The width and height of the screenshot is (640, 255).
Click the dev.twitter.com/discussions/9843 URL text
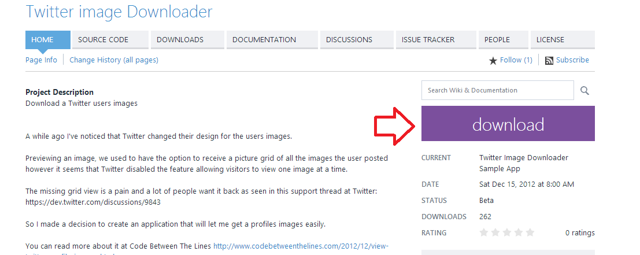click(93, 202)
